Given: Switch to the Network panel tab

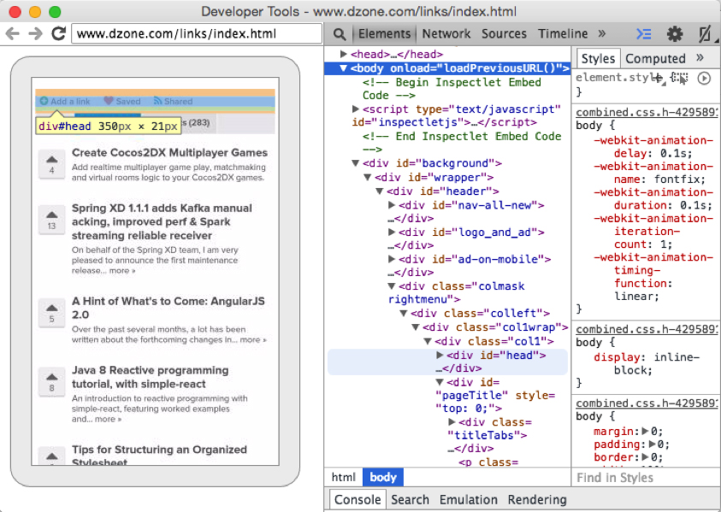Looking at the screenshot, I should [x=446, y=34].
